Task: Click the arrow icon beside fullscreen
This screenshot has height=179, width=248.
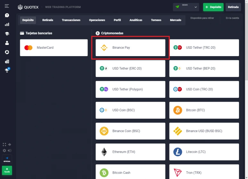Action: tap(10, 144)
